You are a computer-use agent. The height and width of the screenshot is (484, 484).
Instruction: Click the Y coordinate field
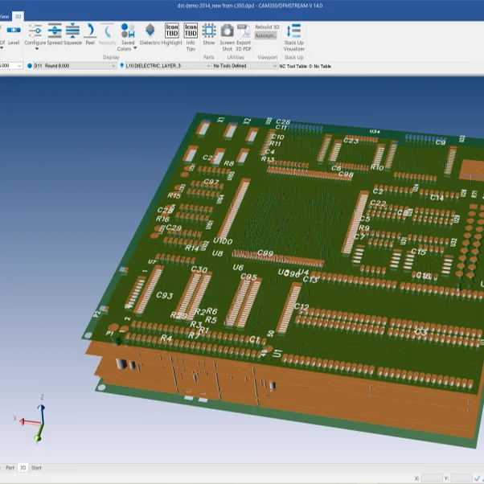[x=461, y=478]
